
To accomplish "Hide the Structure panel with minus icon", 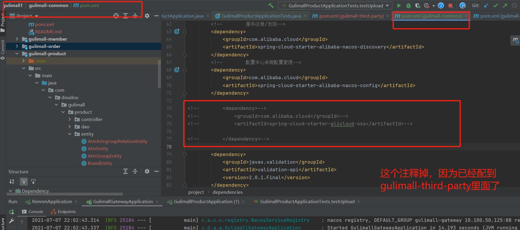I will [156, 171].
